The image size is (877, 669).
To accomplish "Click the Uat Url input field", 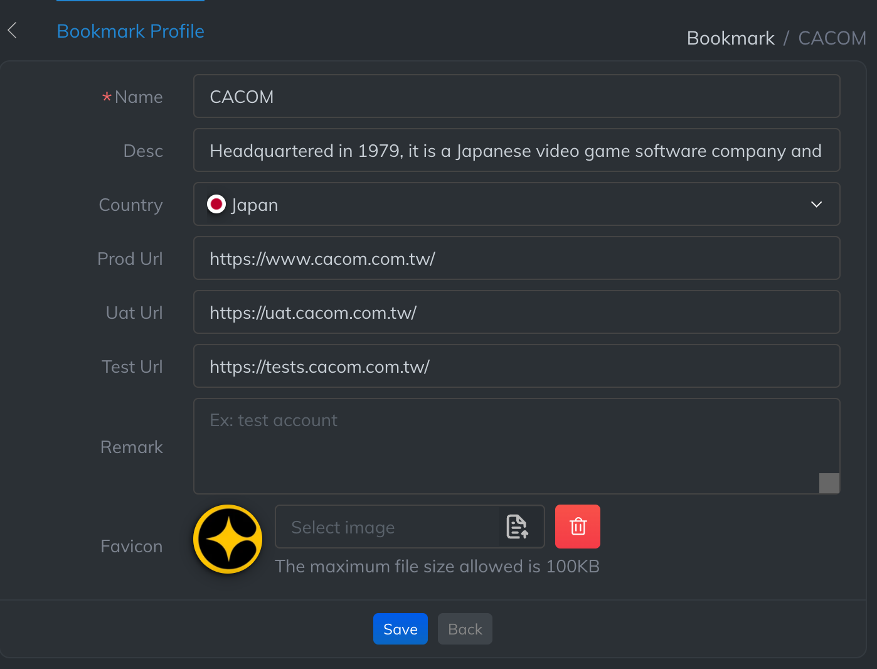I will click(x=516, y=313).
